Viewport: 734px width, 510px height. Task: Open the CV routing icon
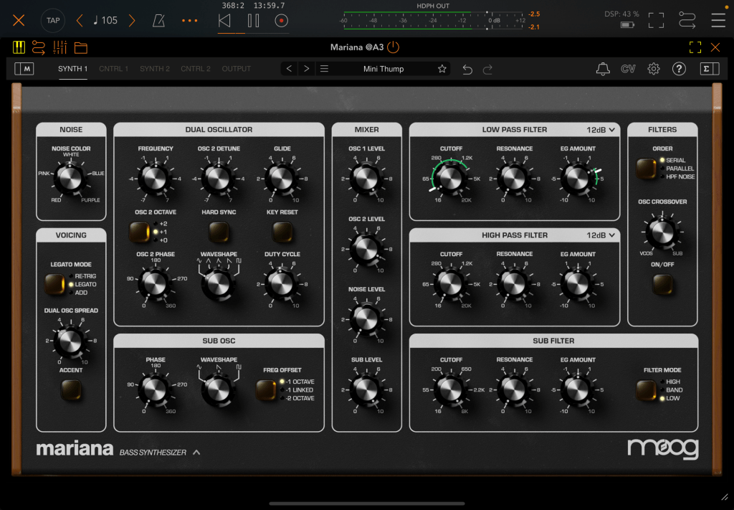click(x=628, y=69)
